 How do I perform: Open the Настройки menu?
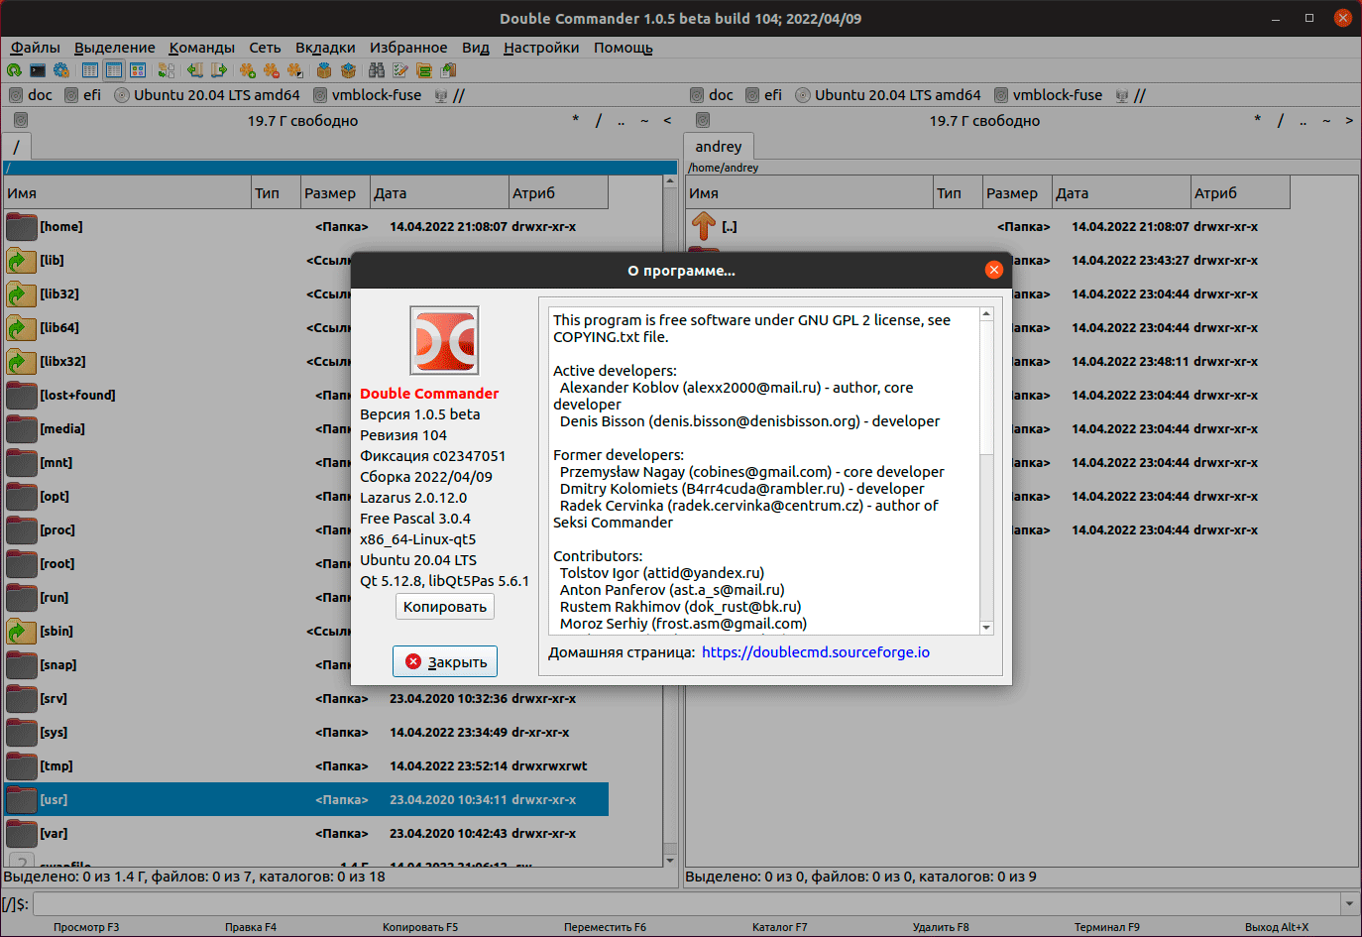(541, 48)
